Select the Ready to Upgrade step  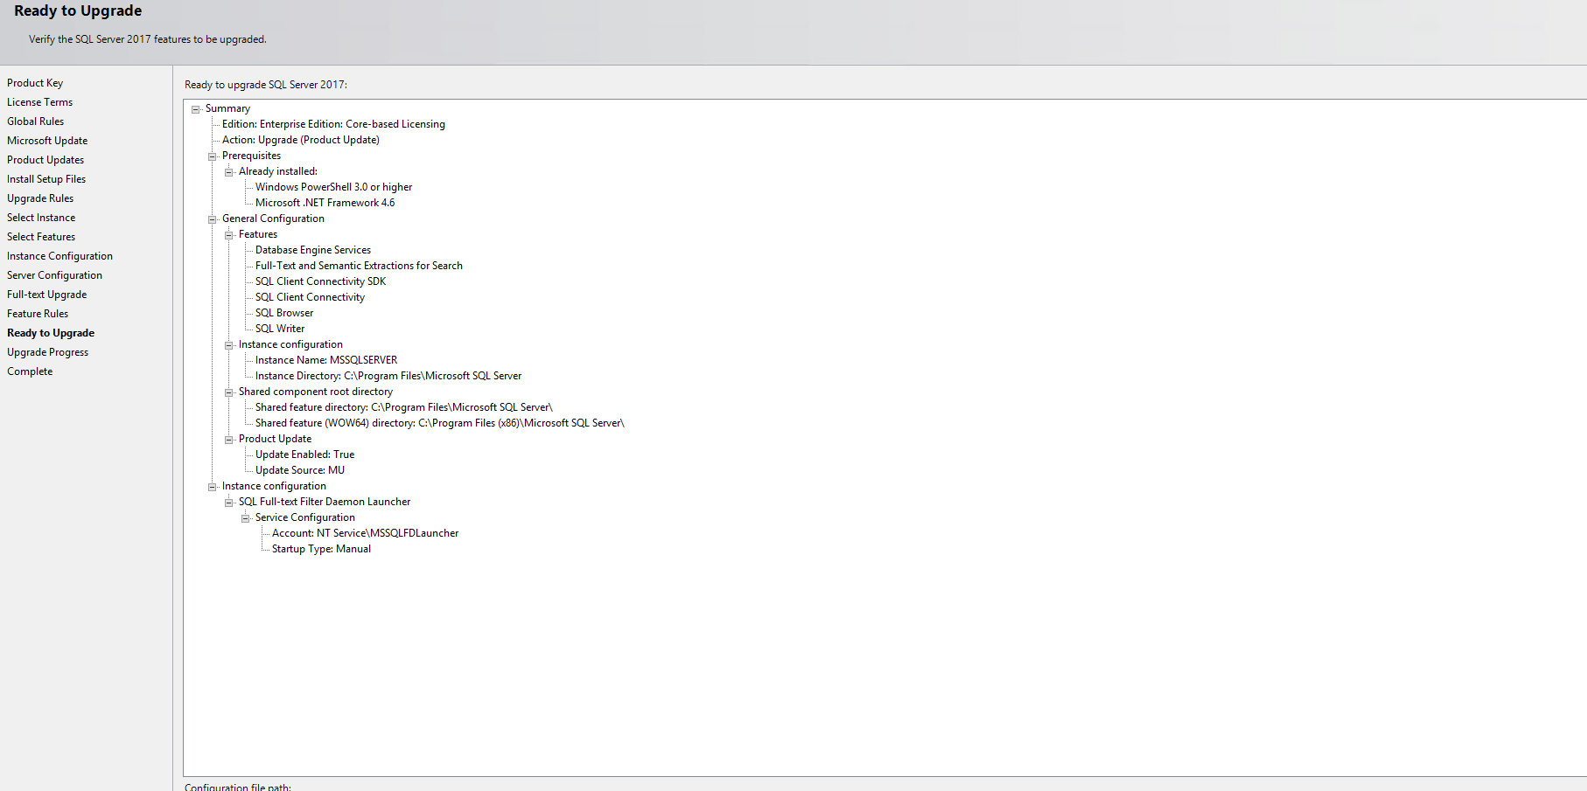pyautogui.click(x=51, y=333)
